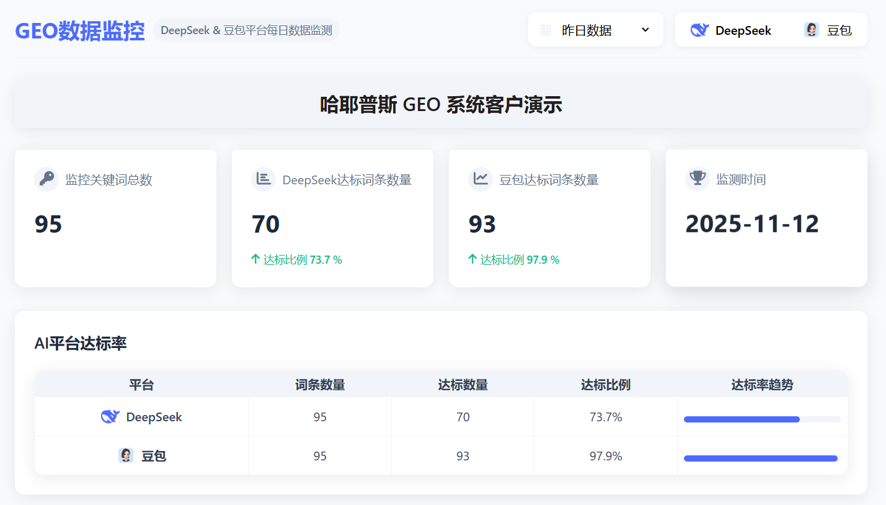Select the 达标率趋势 column header
The height and width of the screenshot is (505, 886).
[763, 385]
